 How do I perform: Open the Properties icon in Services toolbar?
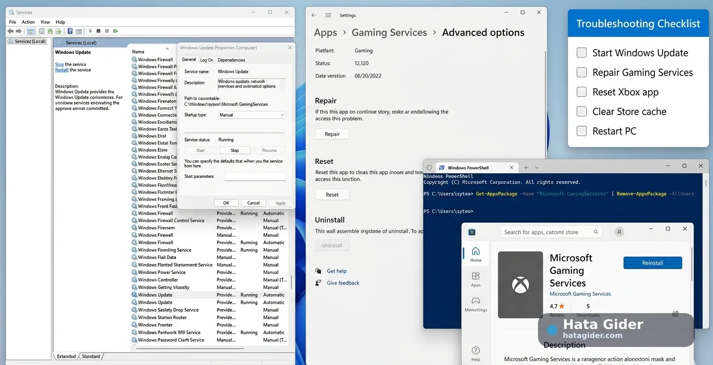(41, 31)
